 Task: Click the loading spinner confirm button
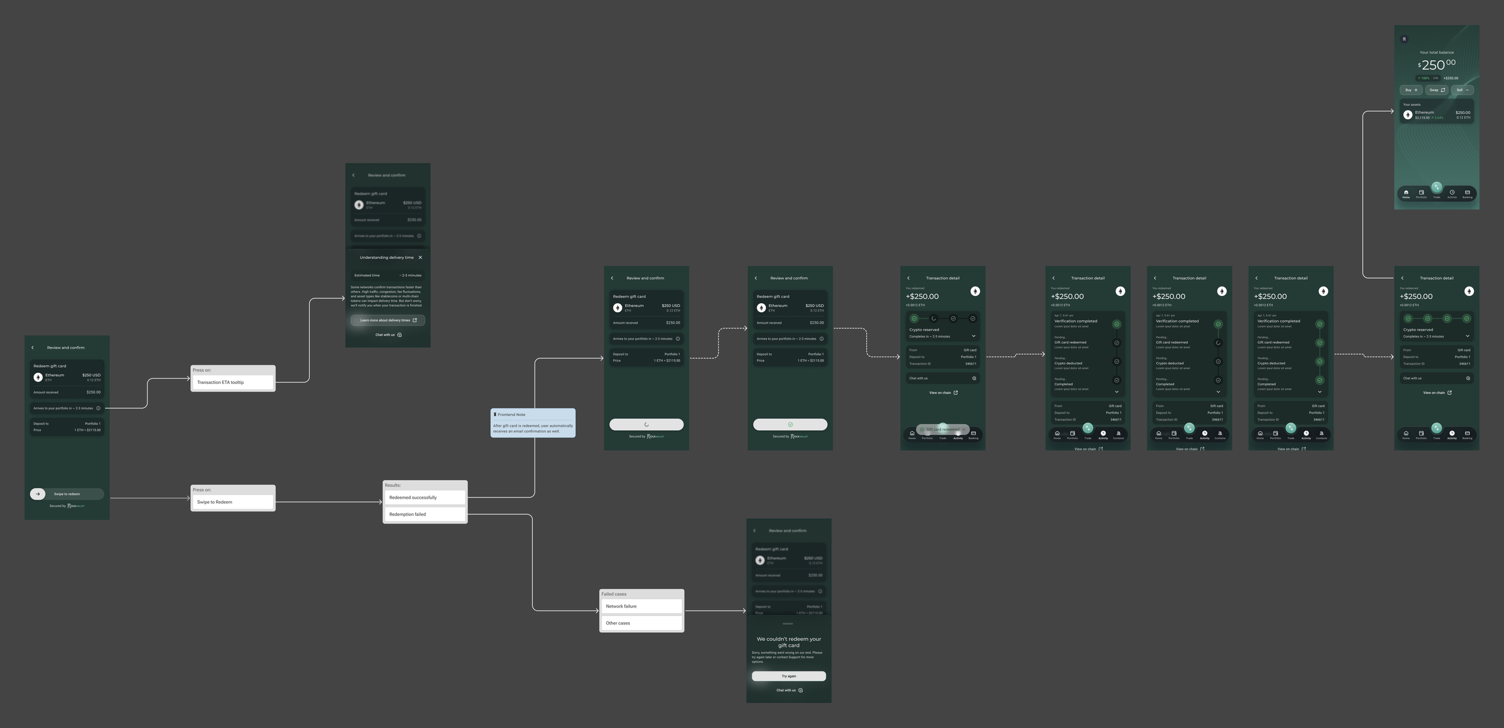647,425
